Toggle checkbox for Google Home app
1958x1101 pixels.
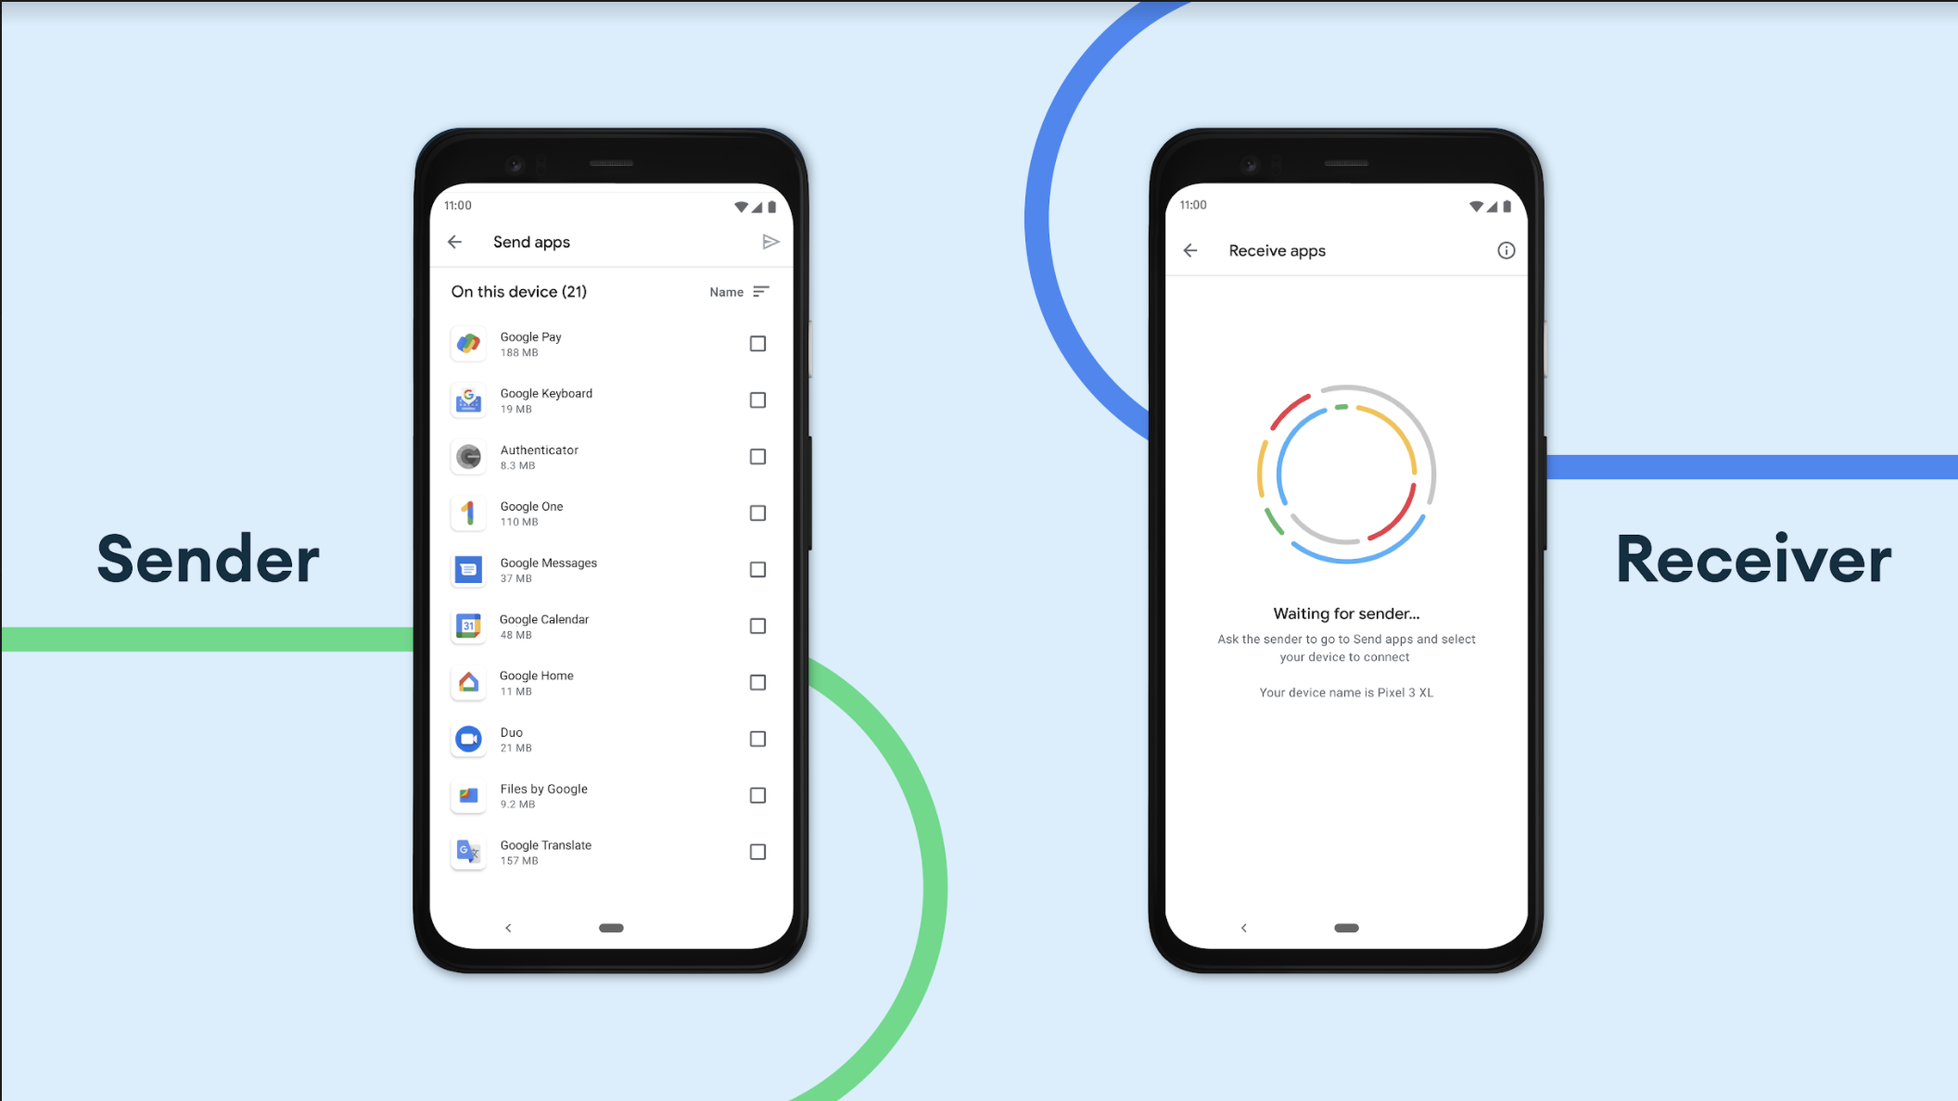pos(756,681)
